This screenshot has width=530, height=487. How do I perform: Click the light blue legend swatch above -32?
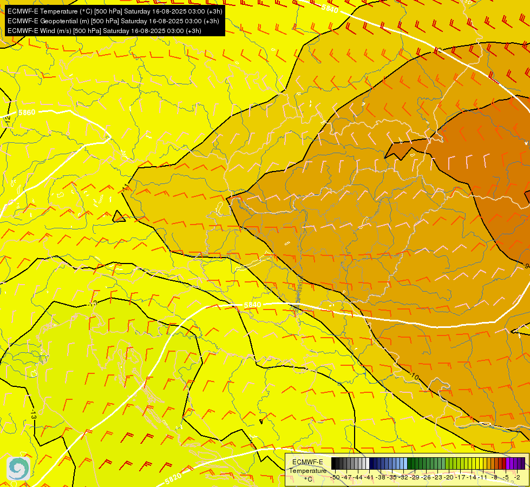tap(405, 463)
